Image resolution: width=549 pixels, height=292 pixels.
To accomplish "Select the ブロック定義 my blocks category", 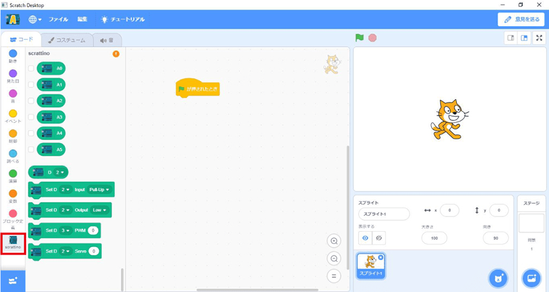I will click(x=13, y=220).
